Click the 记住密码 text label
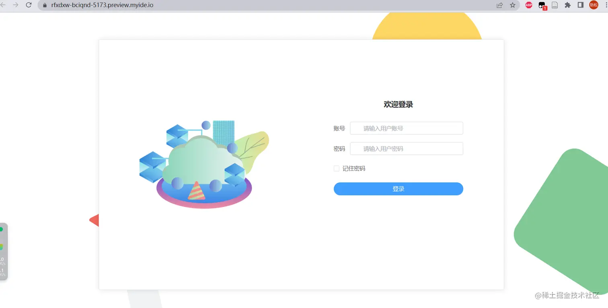This screenshot has width=608, height=308. point(354,168)
